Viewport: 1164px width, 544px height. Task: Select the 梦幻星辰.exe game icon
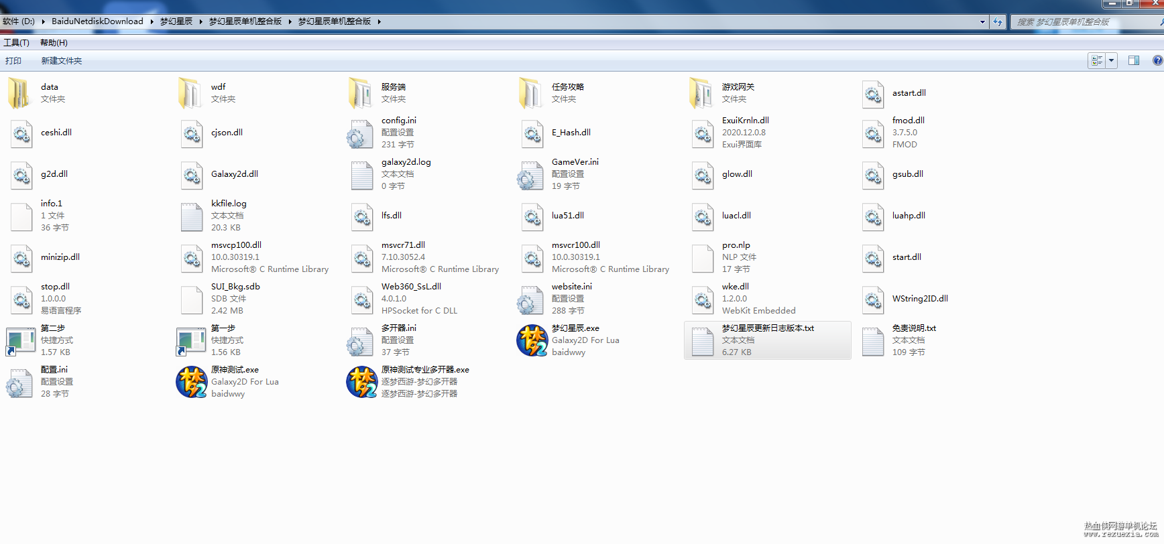click(532, 340)
